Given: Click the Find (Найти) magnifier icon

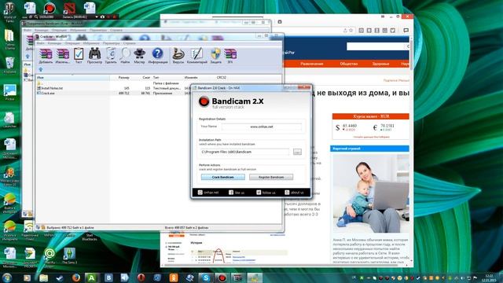Looking at the screenshot, I should point(125,56).
